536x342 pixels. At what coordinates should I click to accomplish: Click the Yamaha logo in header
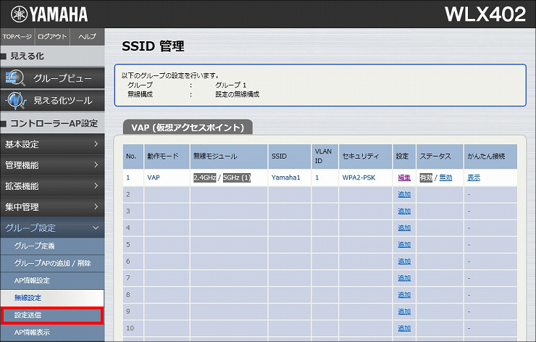49,14
